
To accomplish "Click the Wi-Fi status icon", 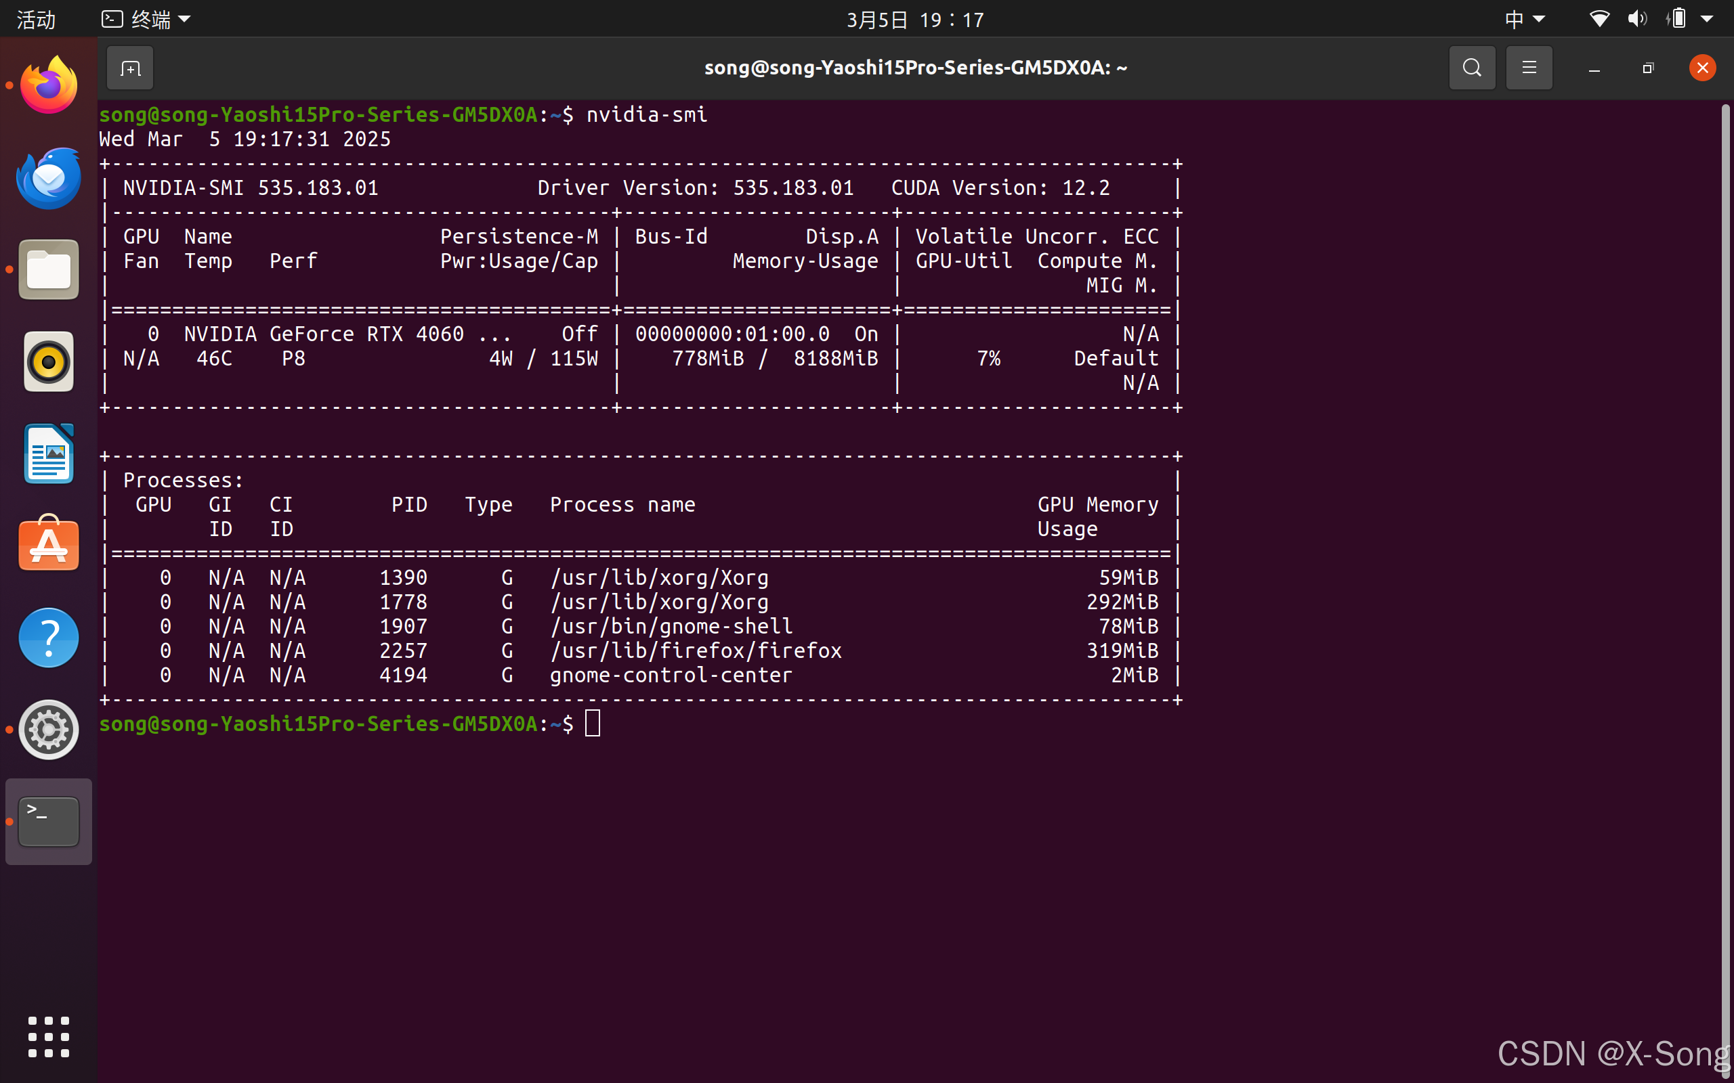I will (1599, 19).
